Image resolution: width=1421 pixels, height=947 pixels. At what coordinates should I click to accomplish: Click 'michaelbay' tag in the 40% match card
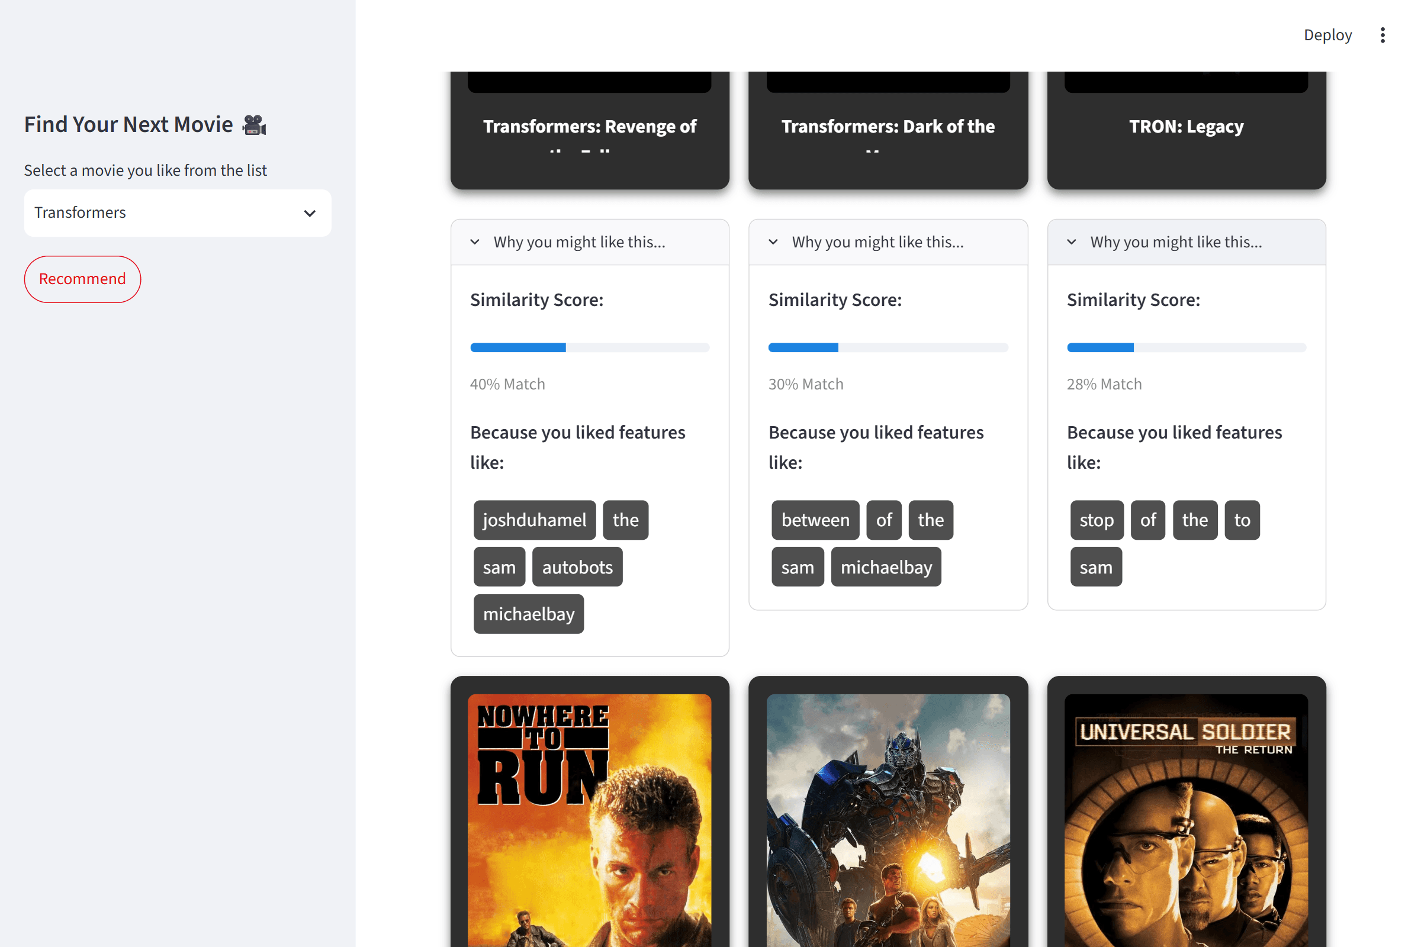(x=529, y=614)
